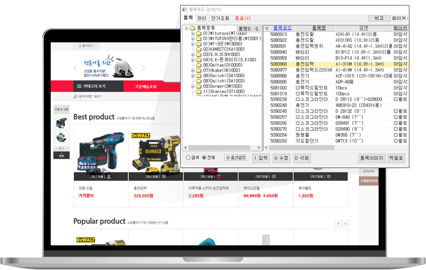Expand the 01)MITUTOYO관리용(MT2001) node
Screen dimensions: 426x270
193,39
